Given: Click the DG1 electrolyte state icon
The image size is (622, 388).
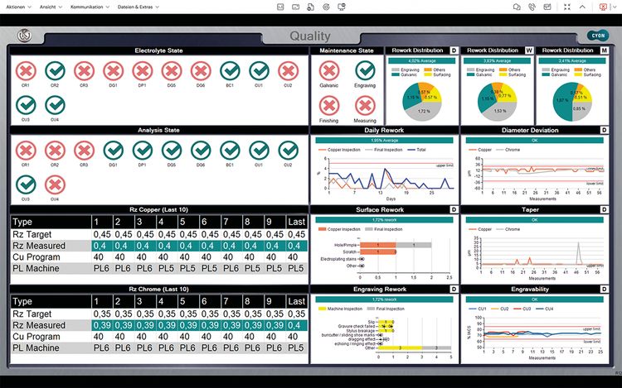Looking at the screenshot, I should tap(114, 71).
